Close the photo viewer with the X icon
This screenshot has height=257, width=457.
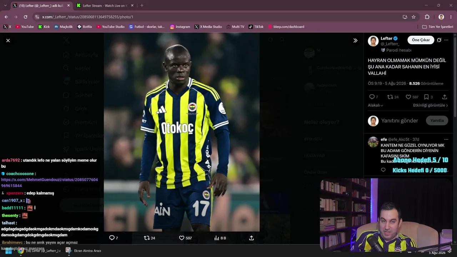8,40
